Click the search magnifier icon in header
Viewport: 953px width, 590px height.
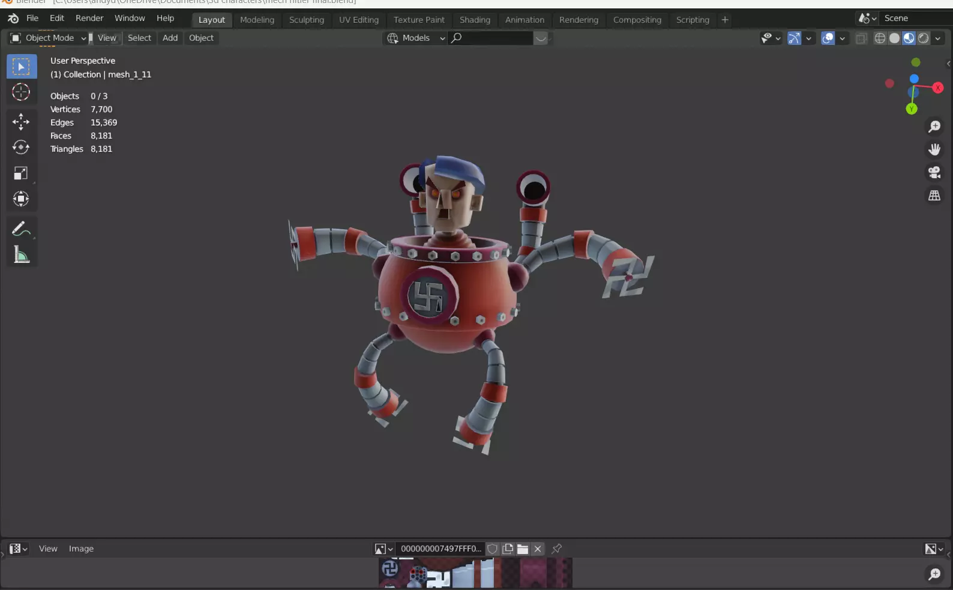tap(457, 38)
